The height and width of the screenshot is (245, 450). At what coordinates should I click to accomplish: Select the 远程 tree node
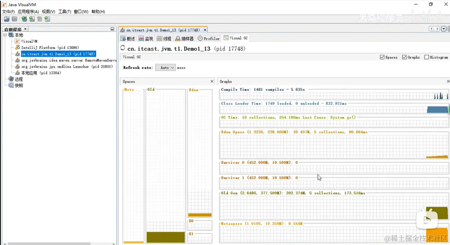[19, 79]
